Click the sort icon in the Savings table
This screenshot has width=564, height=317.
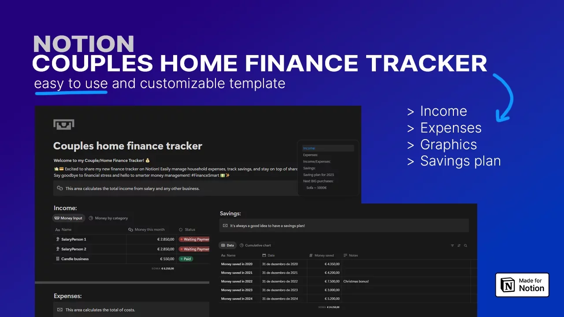(x=459, y=246)
